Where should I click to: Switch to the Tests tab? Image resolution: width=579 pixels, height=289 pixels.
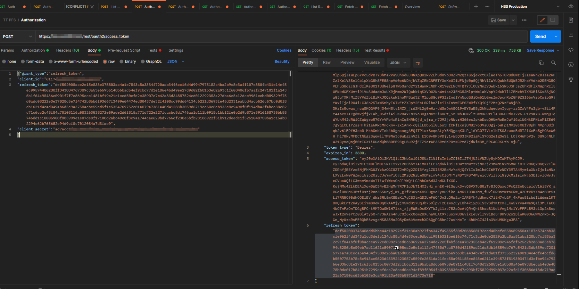tap(152, 50)
